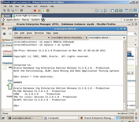Click the clock showing 5:16 AM

128,20
